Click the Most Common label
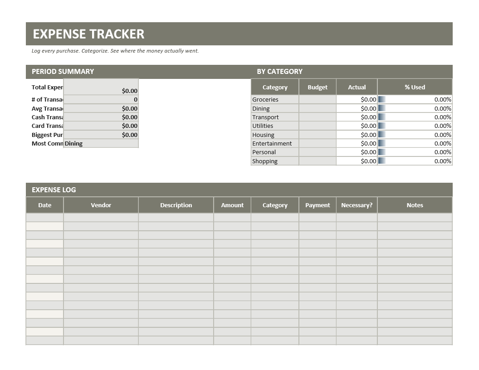 tap(47, 143)
